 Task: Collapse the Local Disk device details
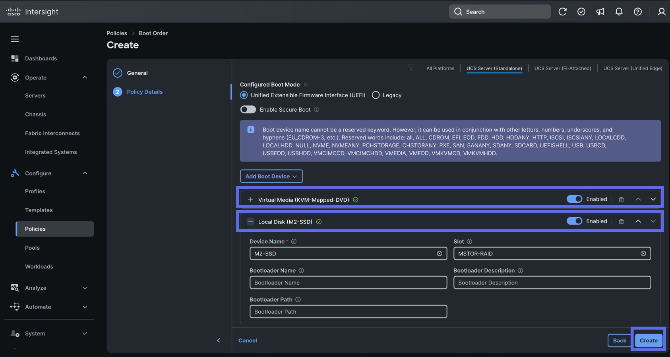tap(250, 222)
